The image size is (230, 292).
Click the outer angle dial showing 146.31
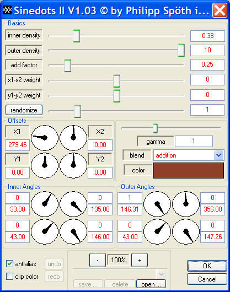click(x=157, y=204)
